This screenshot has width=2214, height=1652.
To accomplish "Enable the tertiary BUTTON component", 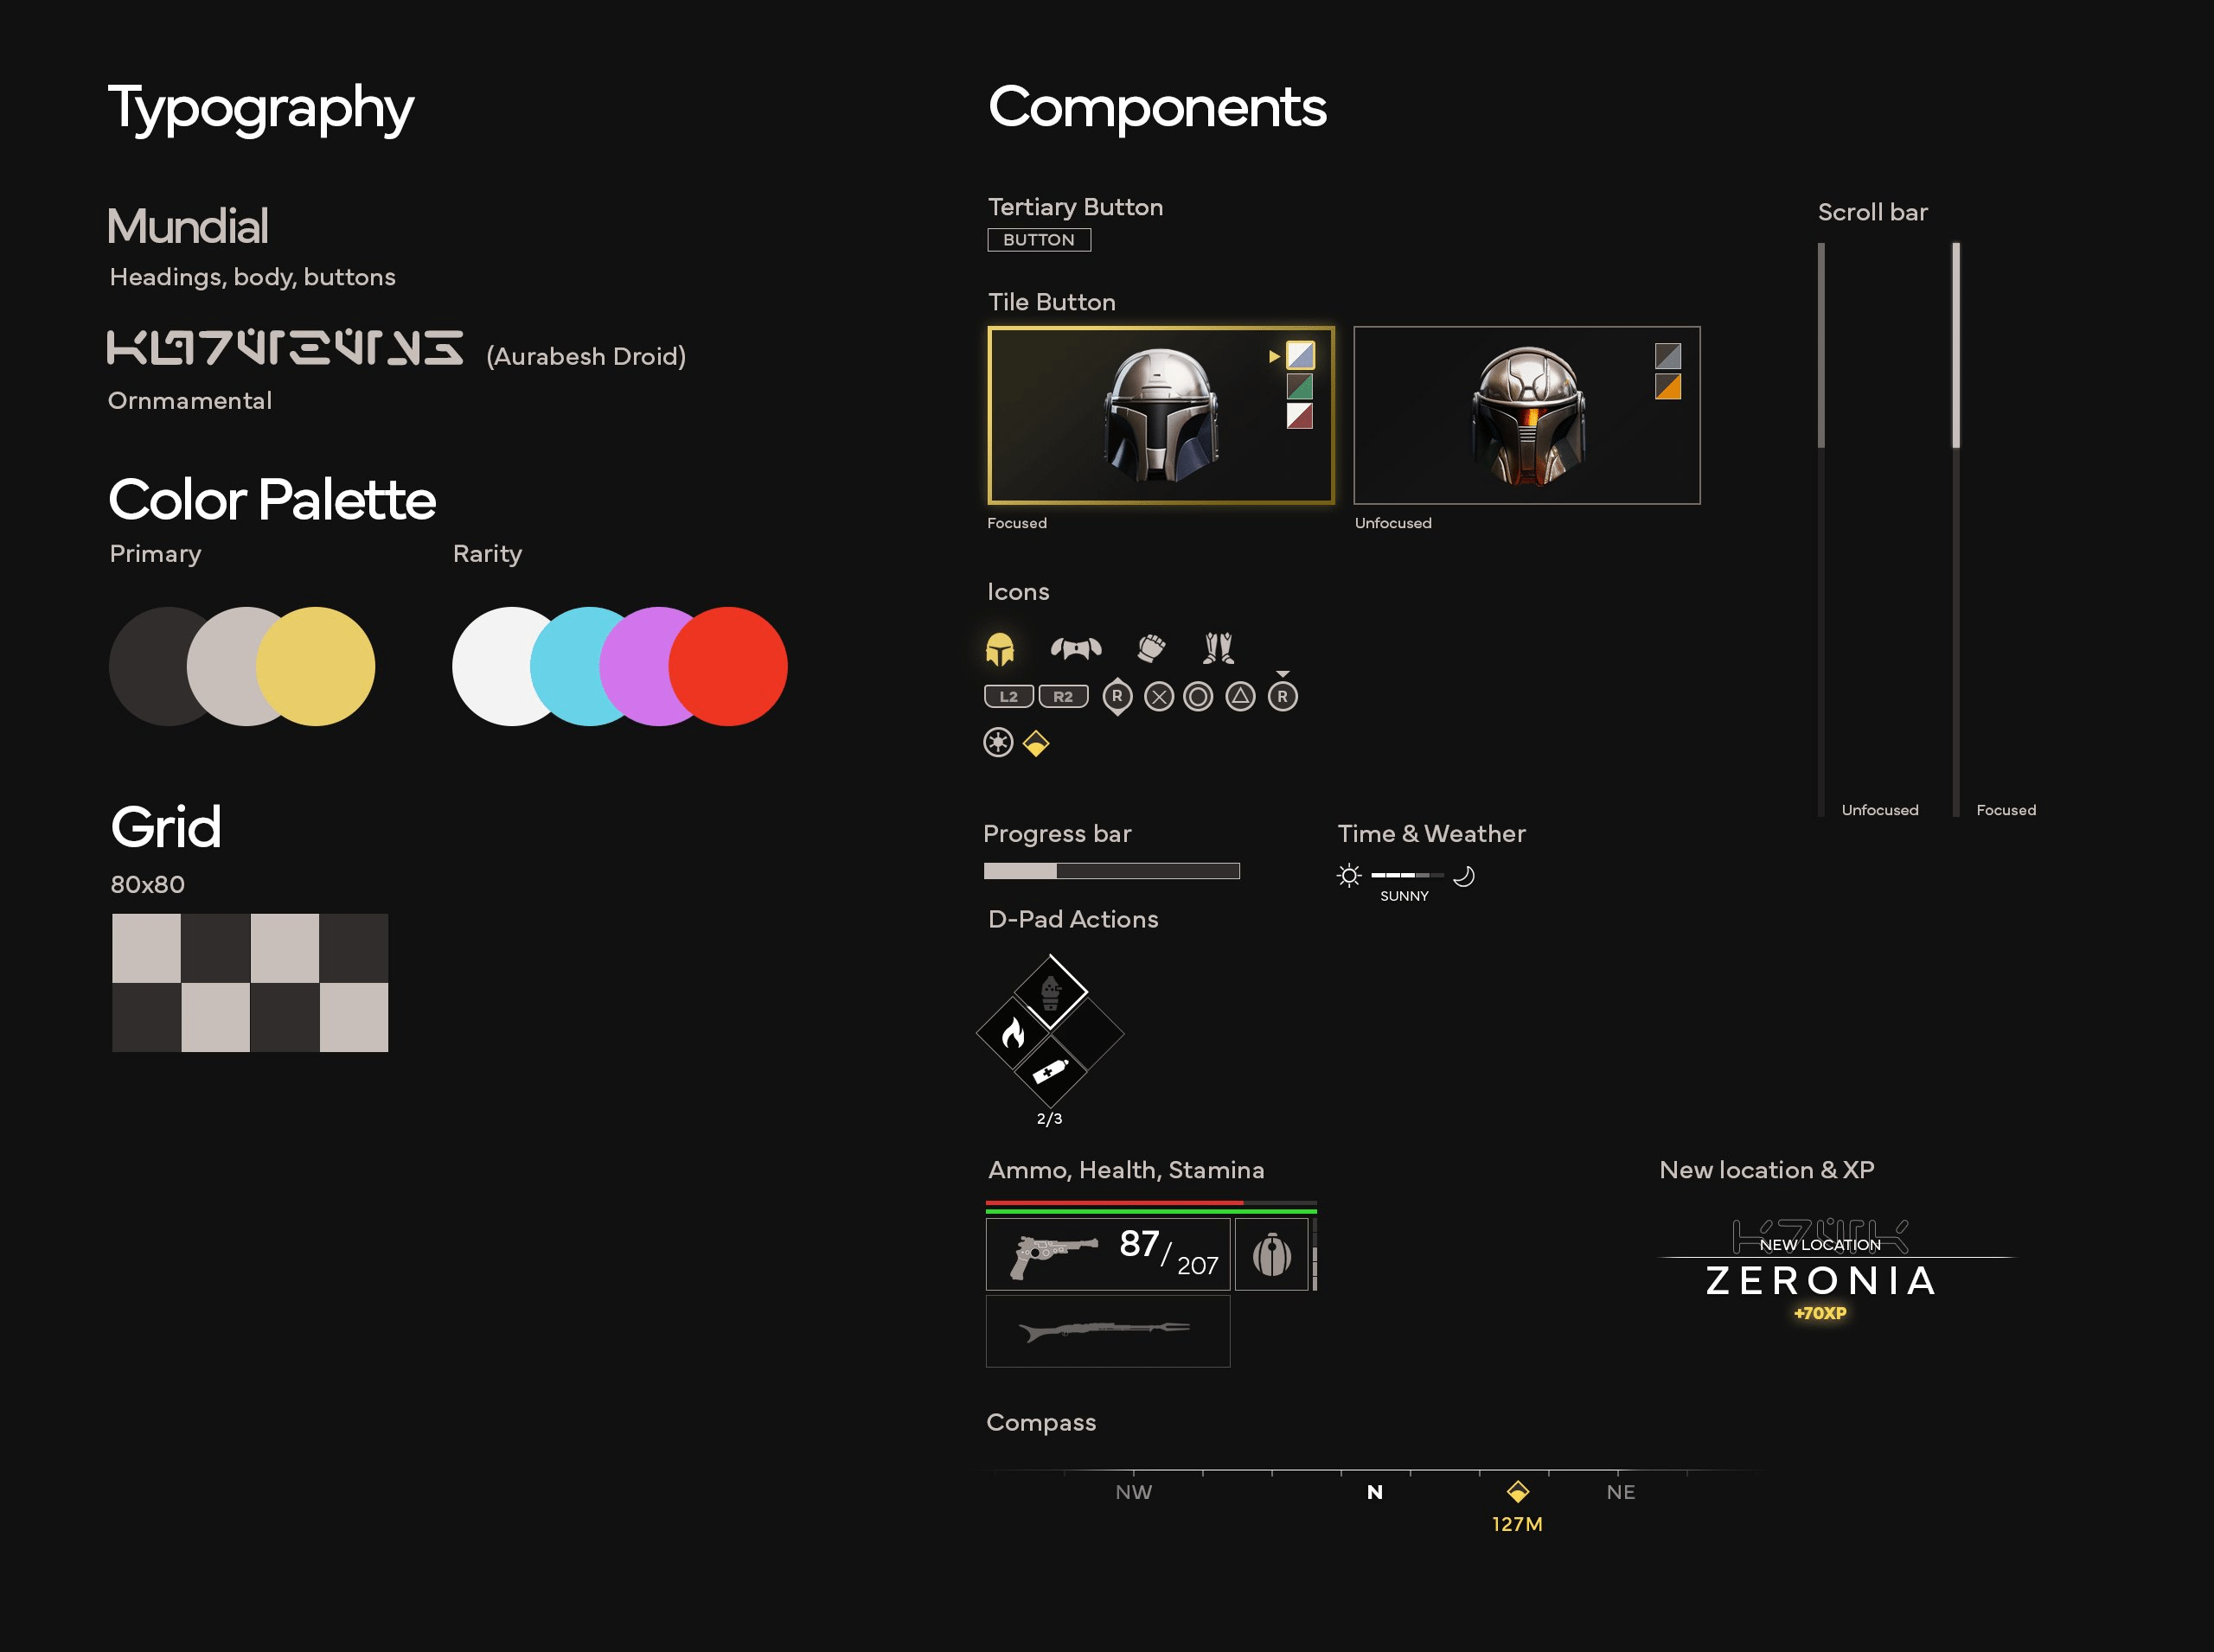I will point(1039,239).
